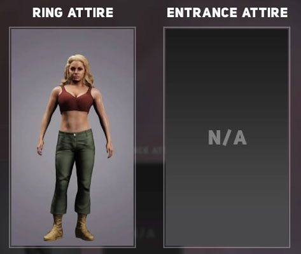Click the N/A label in the entrance slot
Viewport: 301px width, 254px height.
click(227, 138)
